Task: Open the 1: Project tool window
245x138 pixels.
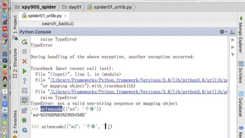Action: tap(15, 25)
